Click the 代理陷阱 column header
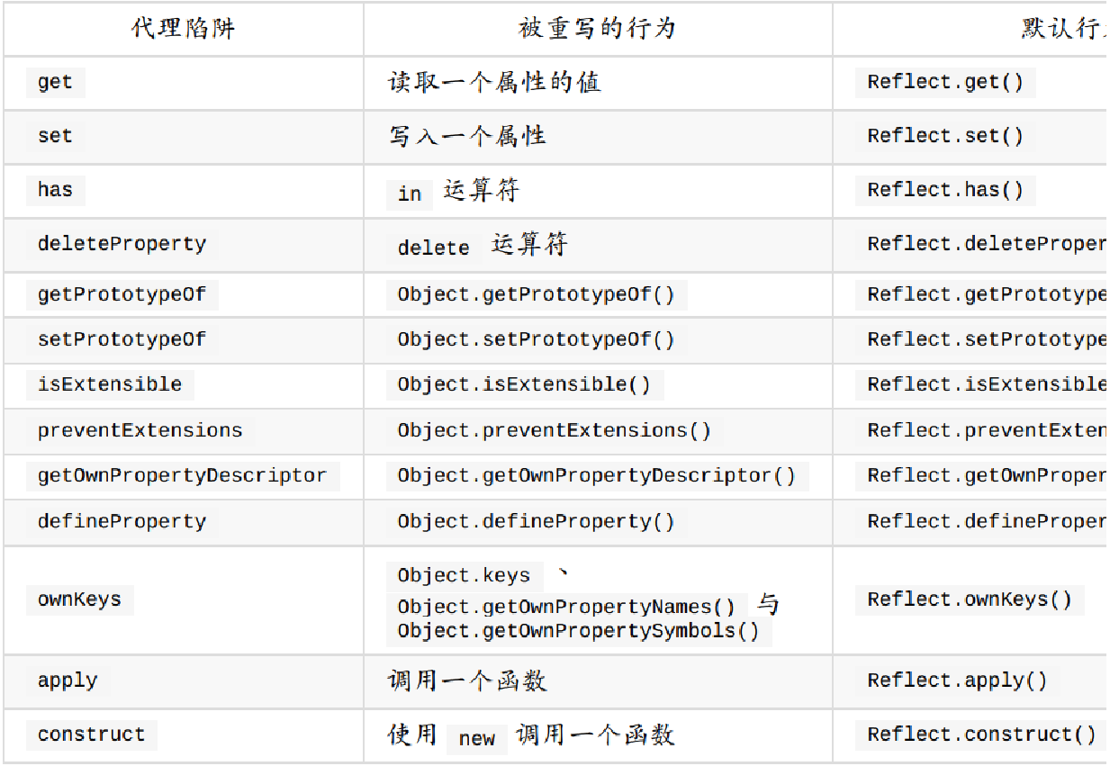 (184, 29)
